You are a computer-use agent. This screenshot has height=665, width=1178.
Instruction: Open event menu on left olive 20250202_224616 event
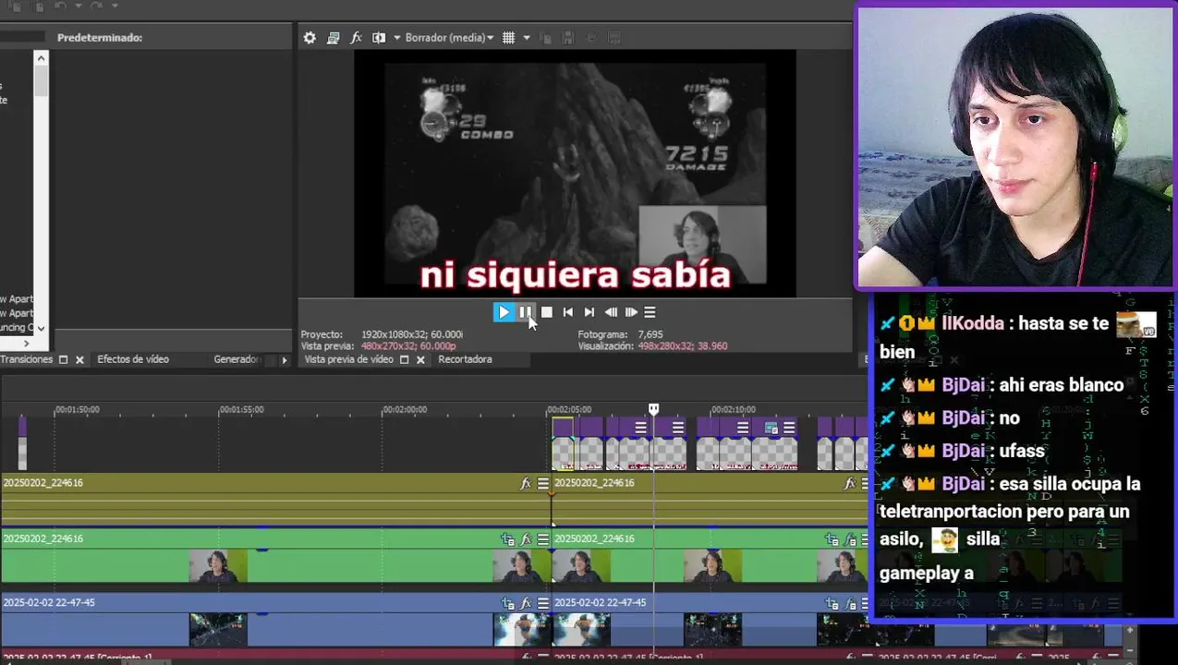point(543,483)
